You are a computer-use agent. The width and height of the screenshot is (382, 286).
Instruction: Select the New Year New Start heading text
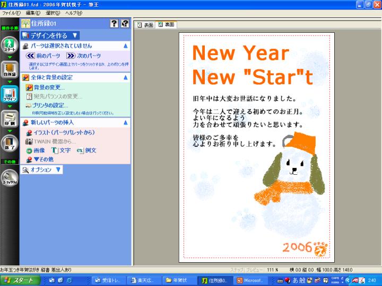coord(253,65)
